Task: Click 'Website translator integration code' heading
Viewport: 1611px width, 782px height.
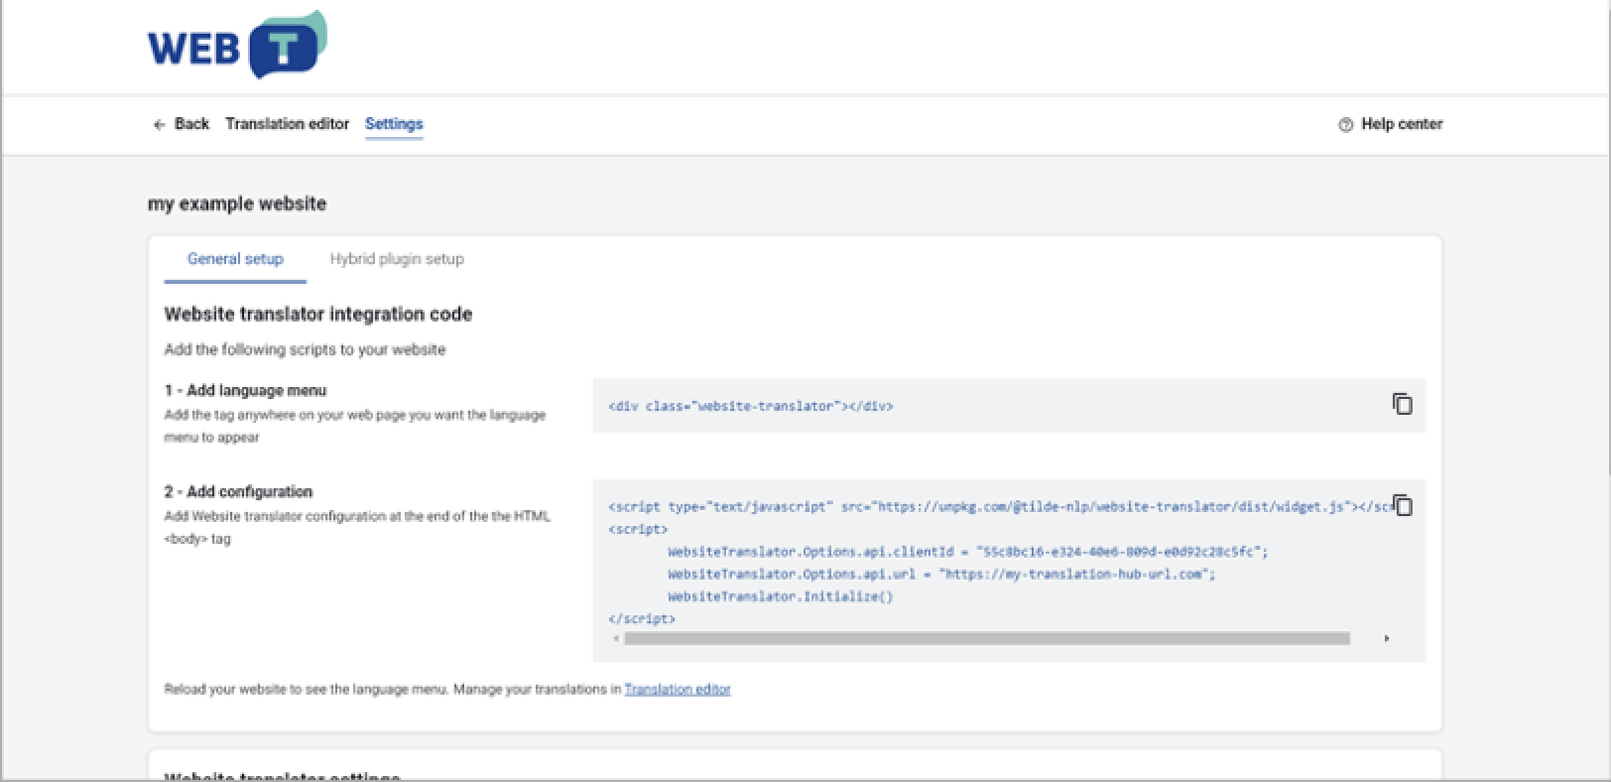Action: [x=318, y=315]
